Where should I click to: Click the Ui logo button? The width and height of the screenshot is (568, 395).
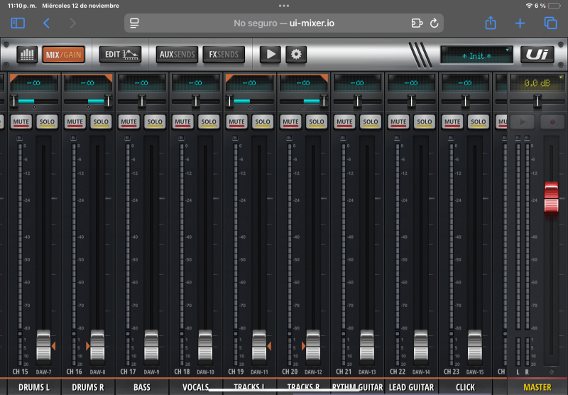[x=537, y=55]
